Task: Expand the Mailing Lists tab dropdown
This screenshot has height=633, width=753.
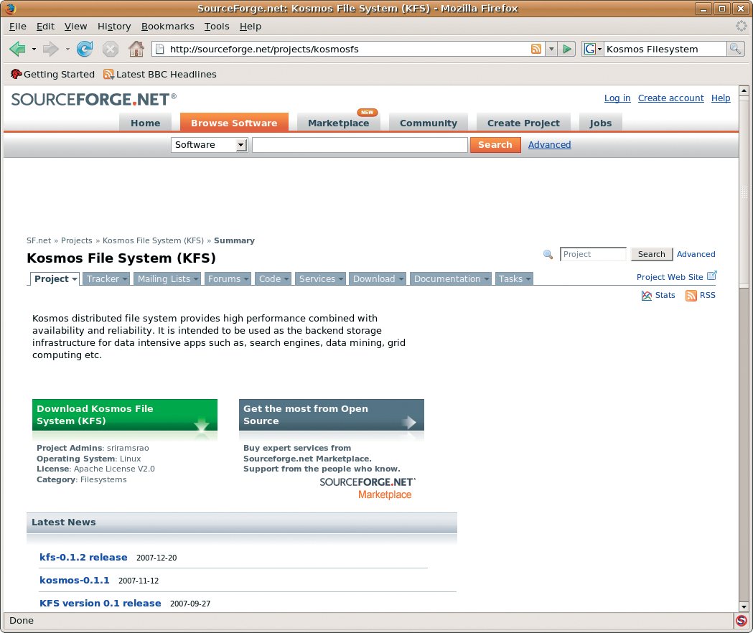Action: [196, 279]
